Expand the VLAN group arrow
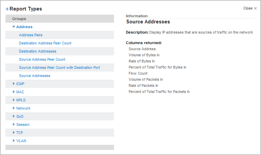The image size is (261, 155). pyautogui.click(x=14, y=141)
